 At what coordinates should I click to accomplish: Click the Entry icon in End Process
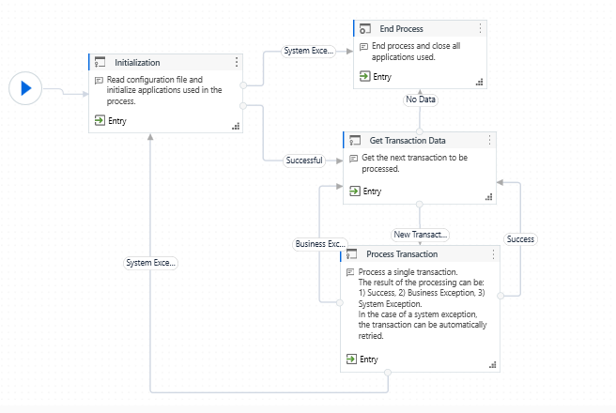[x=364, y=77]
